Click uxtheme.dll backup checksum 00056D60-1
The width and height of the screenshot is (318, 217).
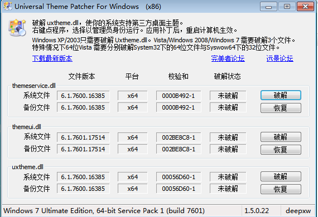pos(179,189)
